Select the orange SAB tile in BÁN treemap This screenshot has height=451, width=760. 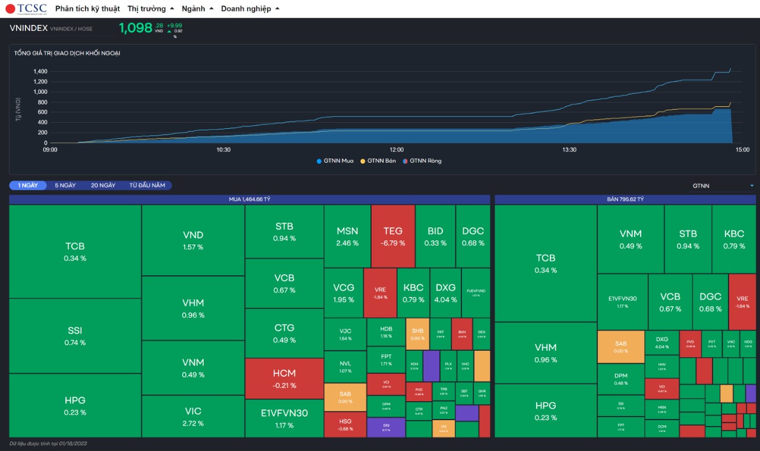click(x=620, y=347)
